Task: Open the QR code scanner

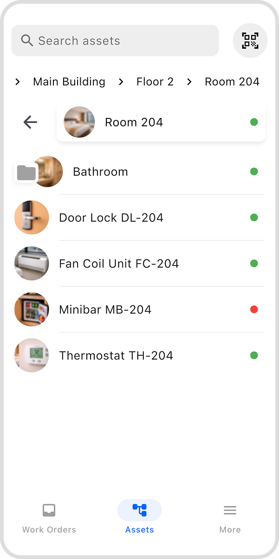Action: coord(250,41)
